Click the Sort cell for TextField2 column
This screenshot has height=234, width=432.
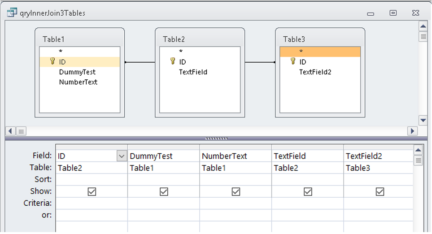(378, 179)
